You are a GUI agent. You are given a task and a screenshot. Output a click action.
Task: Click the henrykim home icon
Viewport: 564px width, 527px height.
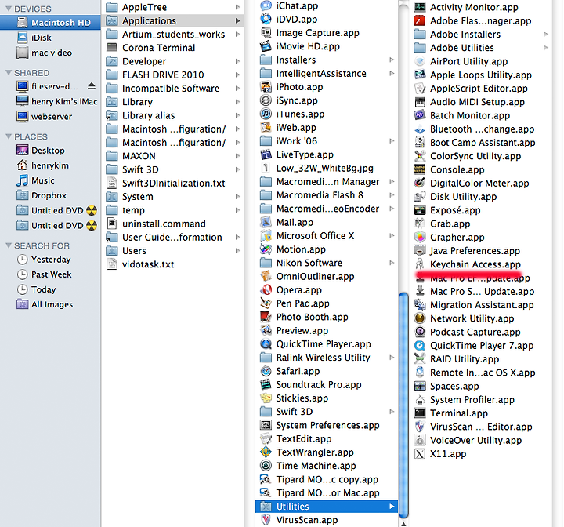[22, 165]
